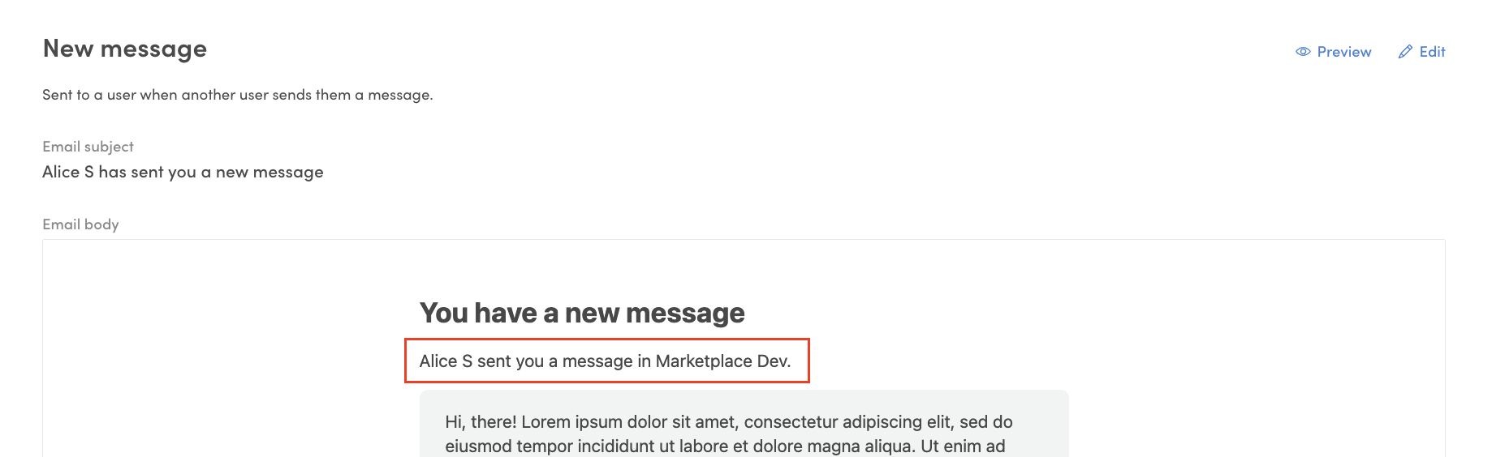Click the "Email body" label

click(x=80, y=224)
